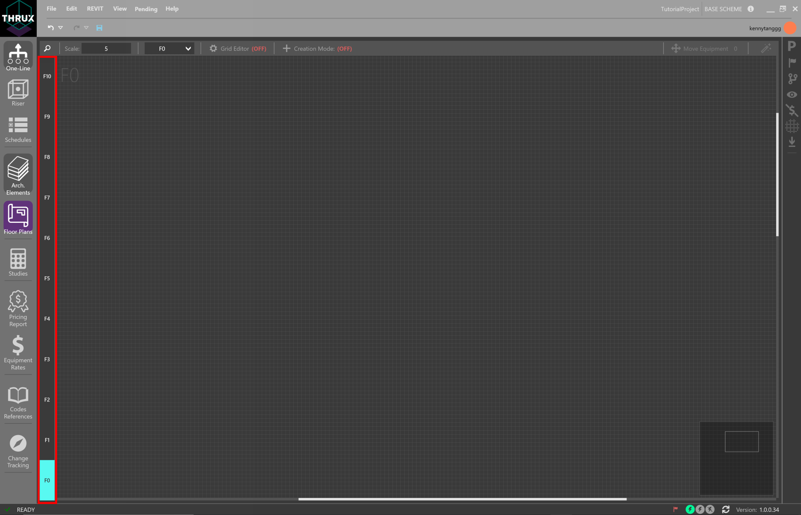This screenshot has height=515, width=801.
Task: Click the Scale value input field
Action: (x=106, y=48)
